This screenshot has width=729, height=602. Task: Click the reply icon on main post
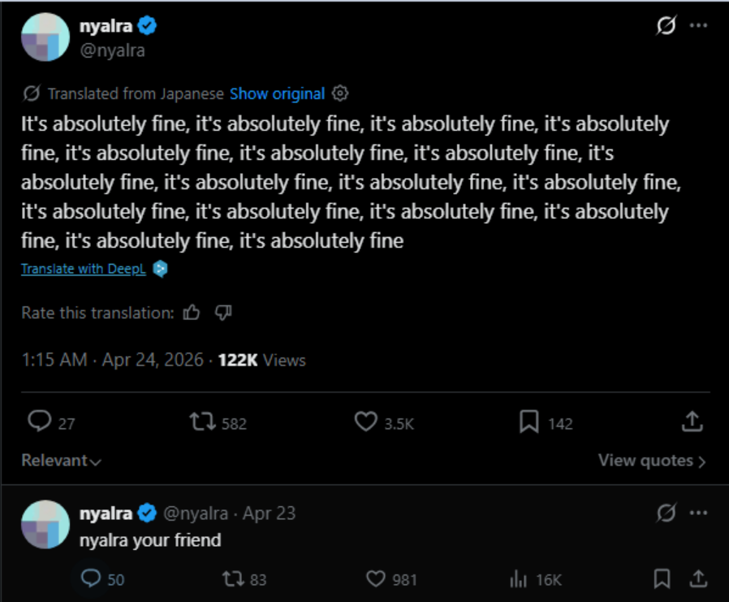tap(40, 422)
